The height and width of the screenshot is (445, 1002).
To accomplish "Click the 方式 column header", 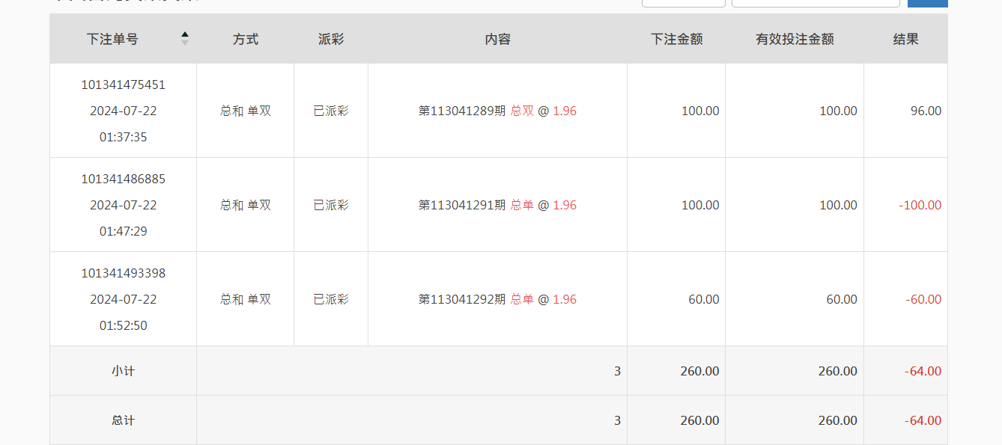I will [x=246, y=40].
